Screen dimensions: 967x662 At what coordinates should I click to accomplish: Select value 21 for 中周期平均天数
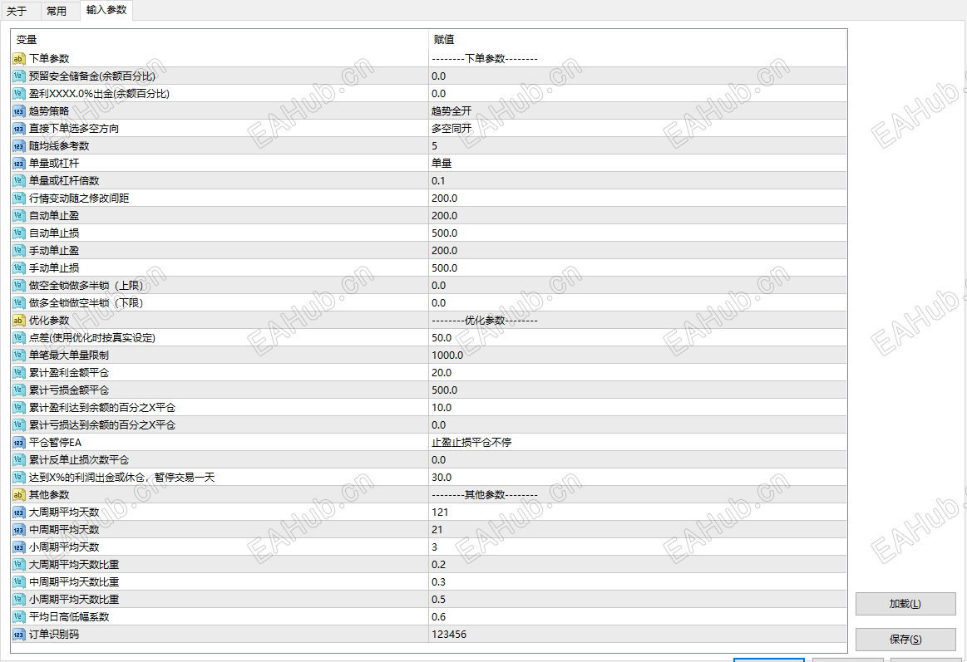[x=638, y=530]
